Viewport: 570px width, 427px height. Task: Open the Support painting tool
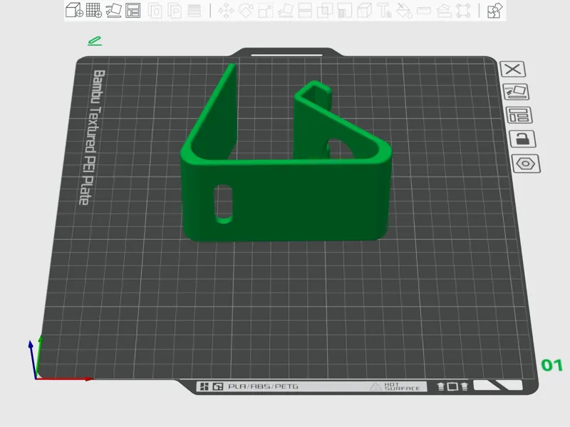(344, 11)
